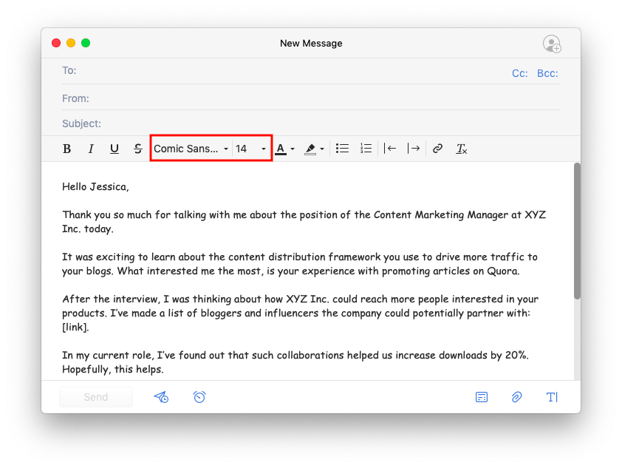
Task: Attach a file with the paperclip icon
Action: [x=516, y=397]
